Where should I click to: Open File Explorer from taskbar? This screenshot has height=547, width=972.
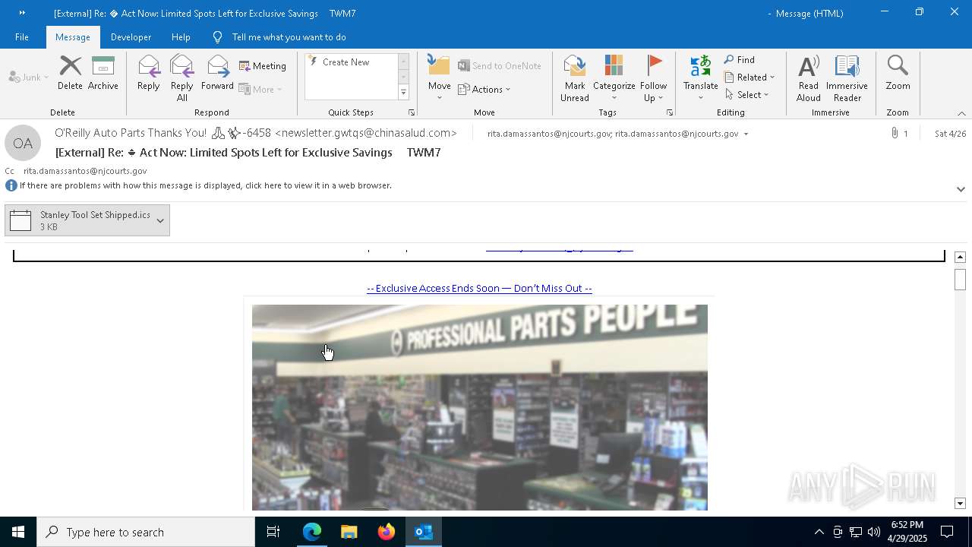[349, 532]
